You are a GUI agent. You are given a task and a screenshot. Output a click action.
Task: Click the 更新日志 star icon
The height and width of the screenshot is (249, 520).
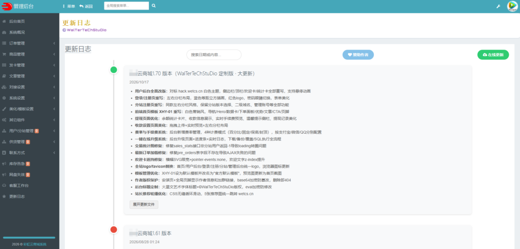click(4, 196)
